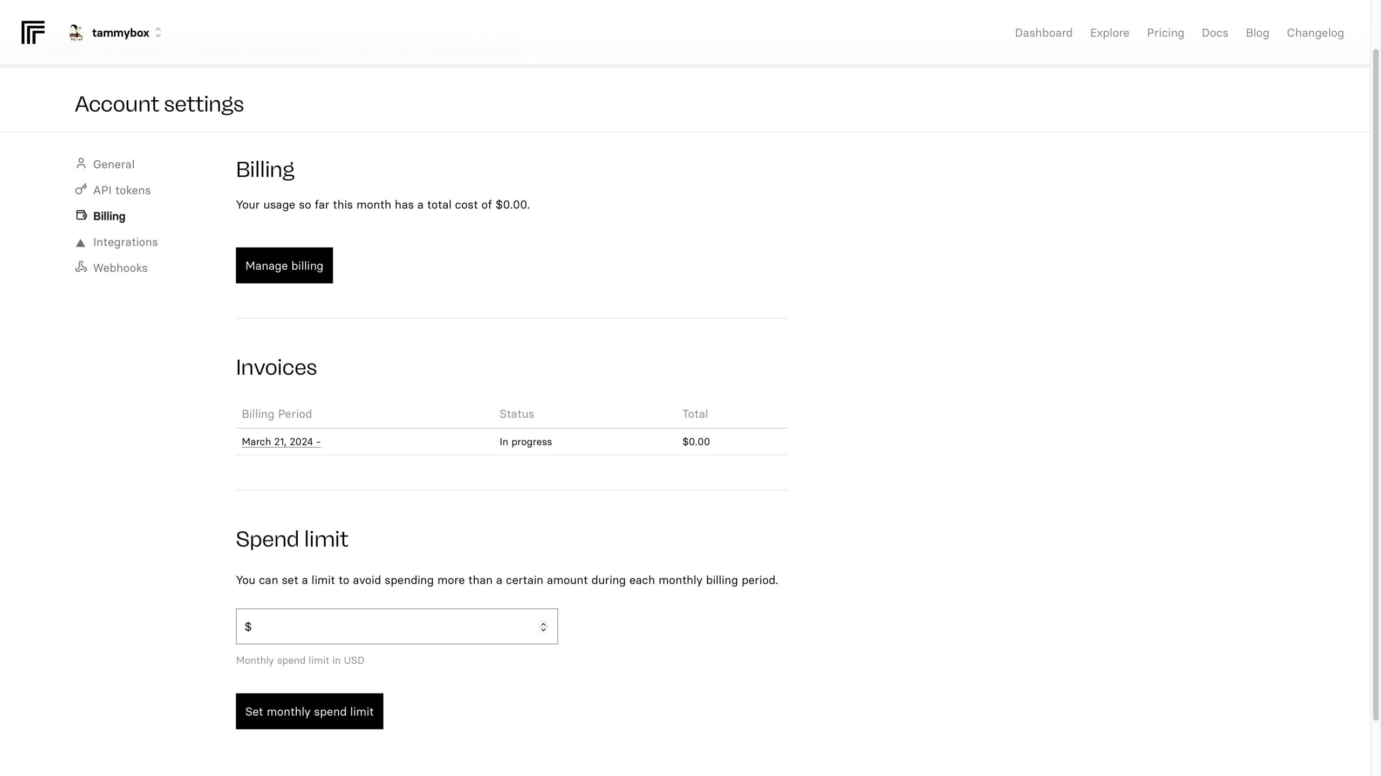Viewport: 1381px width, 776px height.
Task: Click the General person icon
Action: (x=81, y=163)
